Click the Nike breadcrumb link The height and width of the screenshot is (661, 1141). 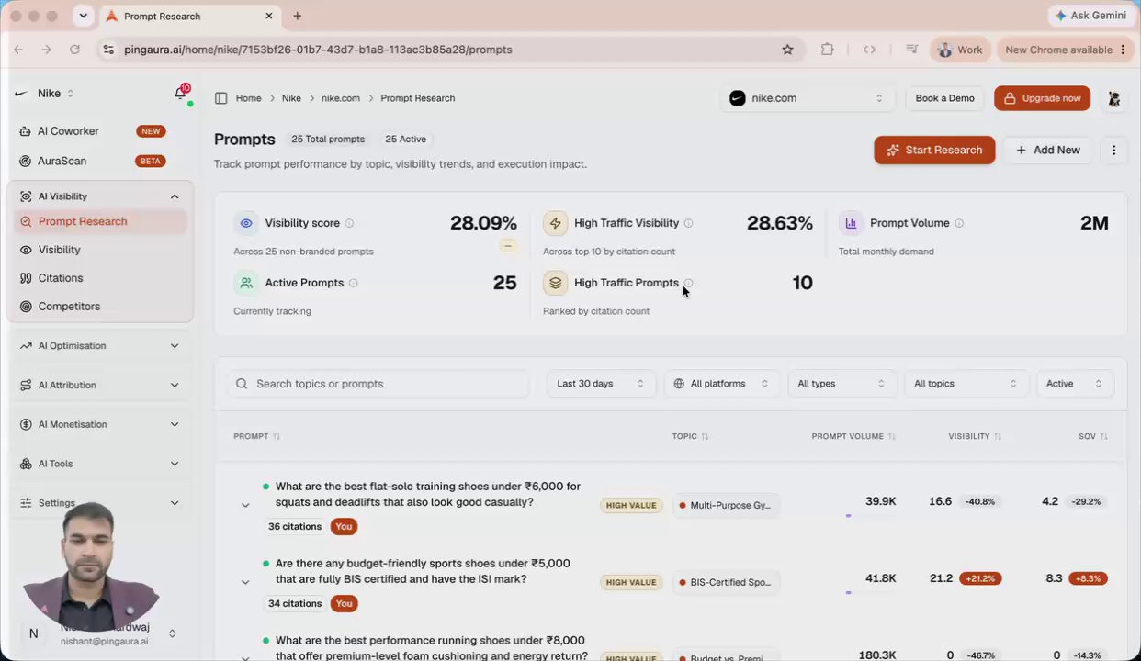[x=291, y=98]
